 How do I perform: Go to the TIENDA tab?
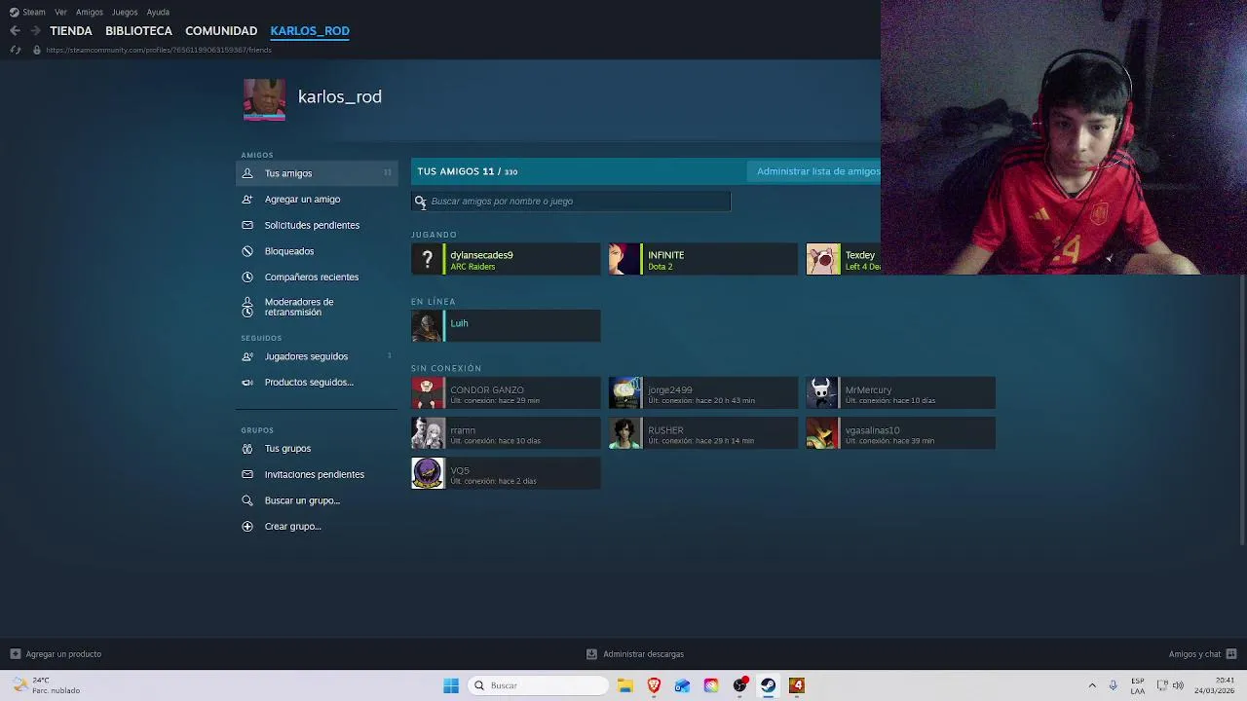[x=71, y=30]
